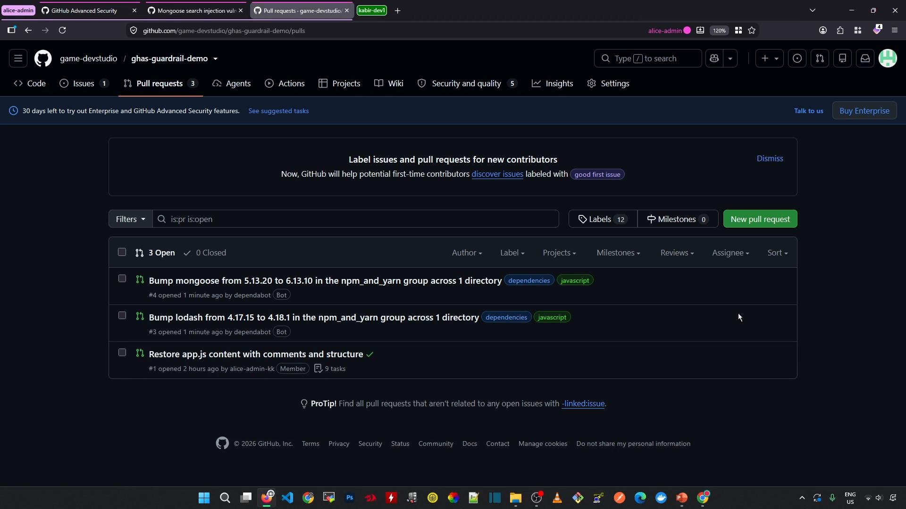Dismiss the new contributors label banner
This screenshot has height=509, width=906.
[x=770, y=158]
